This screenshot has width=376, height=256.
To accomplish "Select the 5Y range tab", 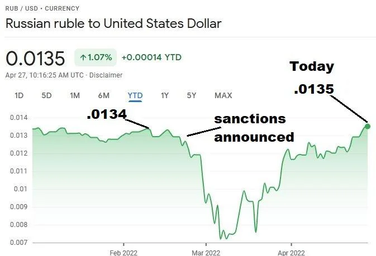I will (192, 95).
